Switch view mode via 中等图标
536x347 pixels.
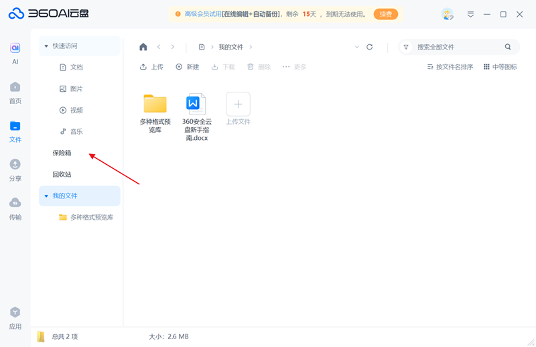(x=500, y=67)
